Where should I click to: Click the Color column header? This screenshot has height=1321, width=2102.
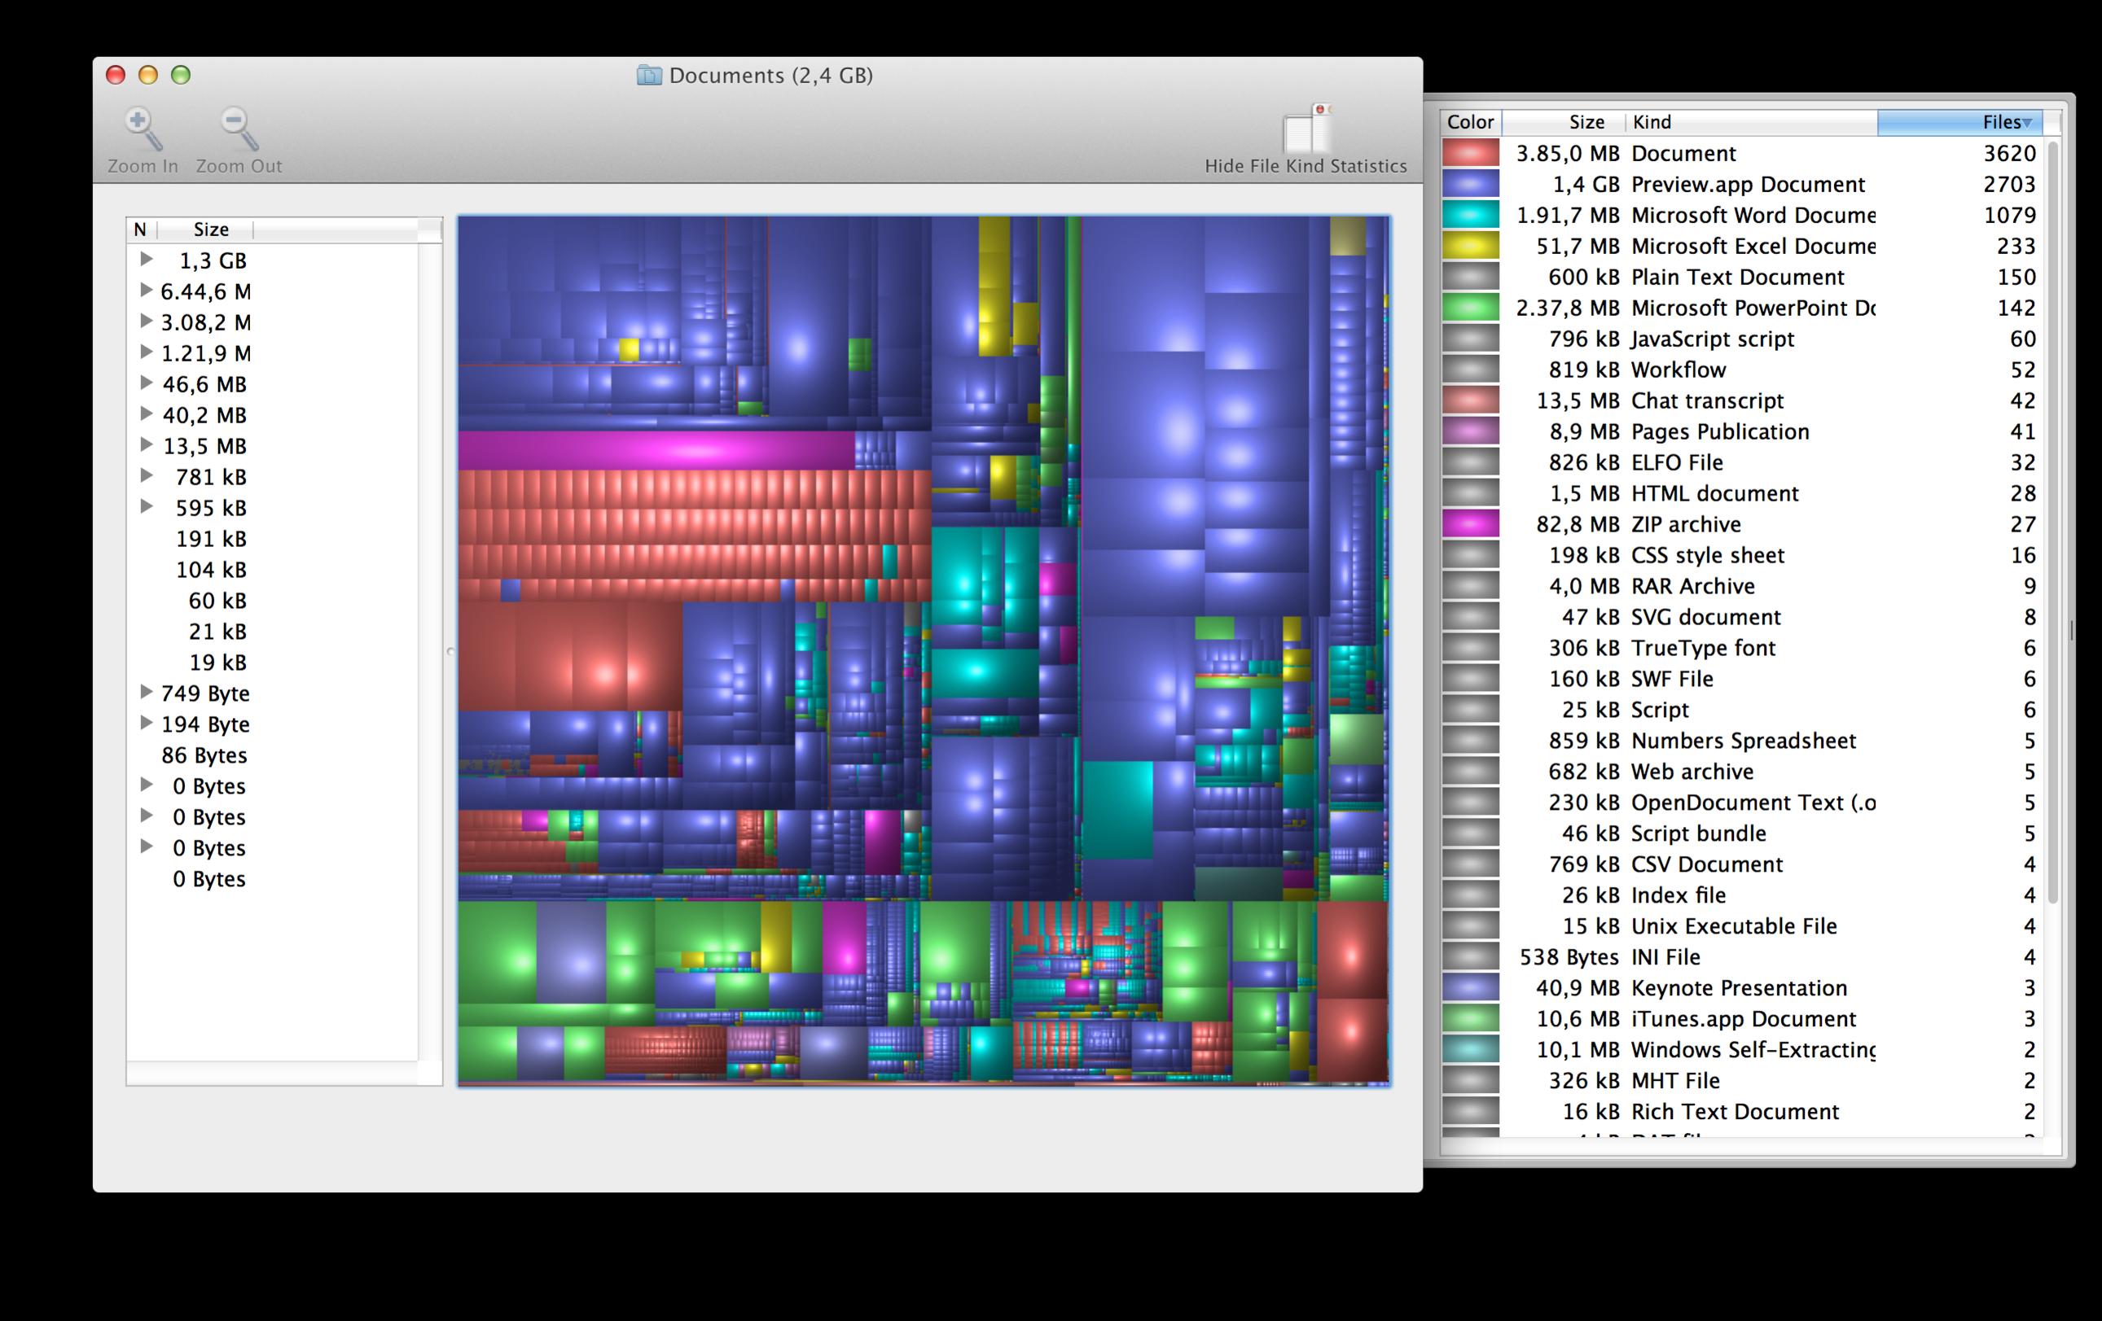click(x=1470, y=122)
